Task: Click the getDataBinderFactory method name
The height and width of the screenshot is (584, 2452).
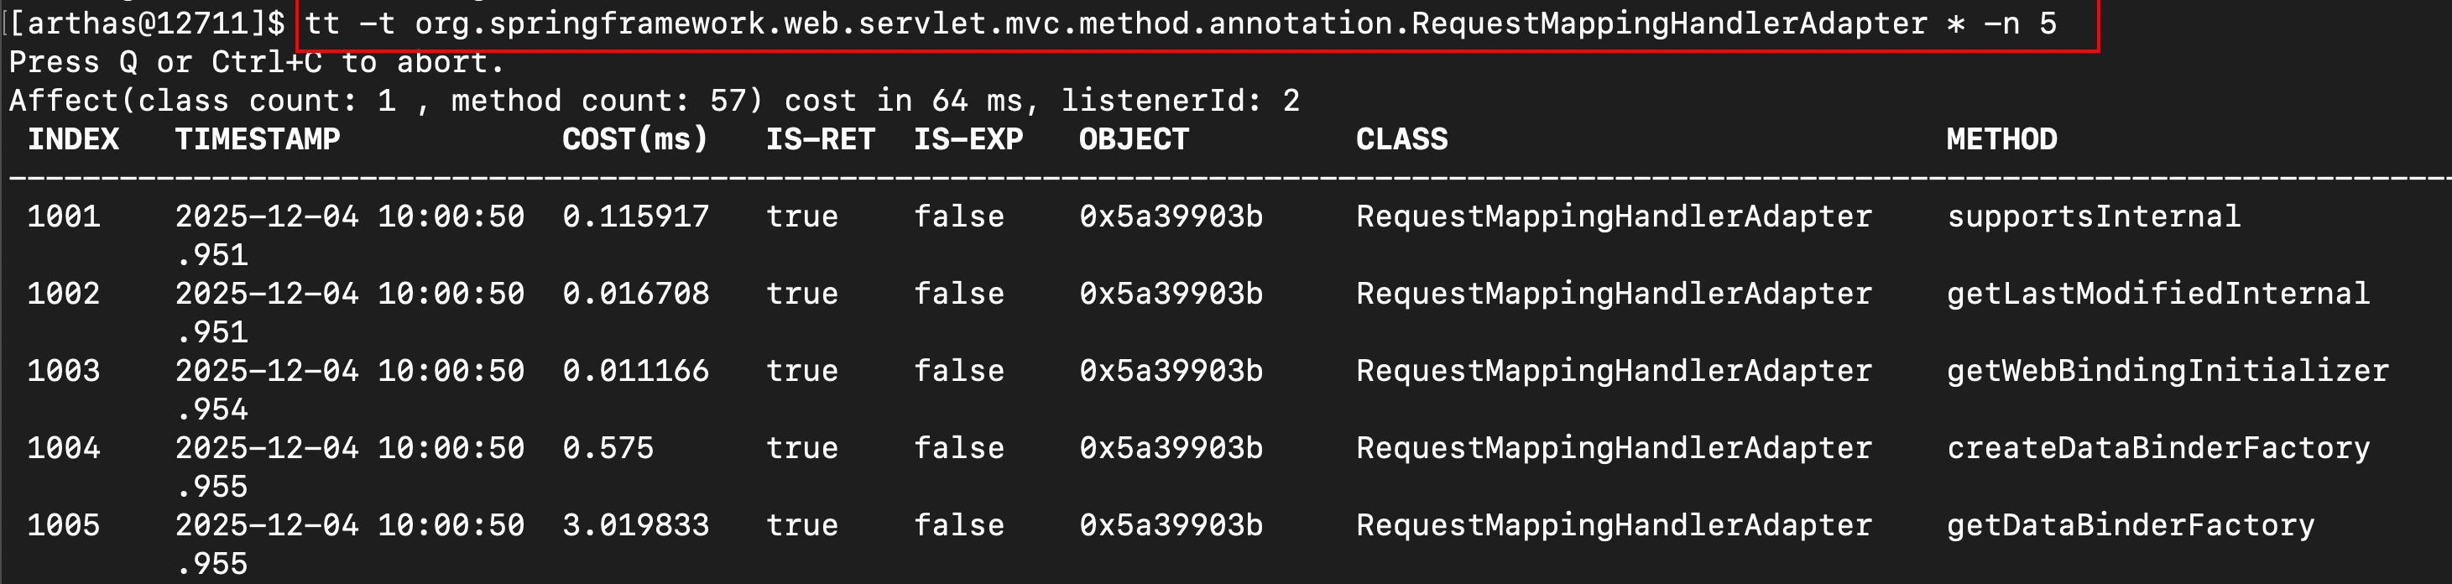Action: (2131, 525)
